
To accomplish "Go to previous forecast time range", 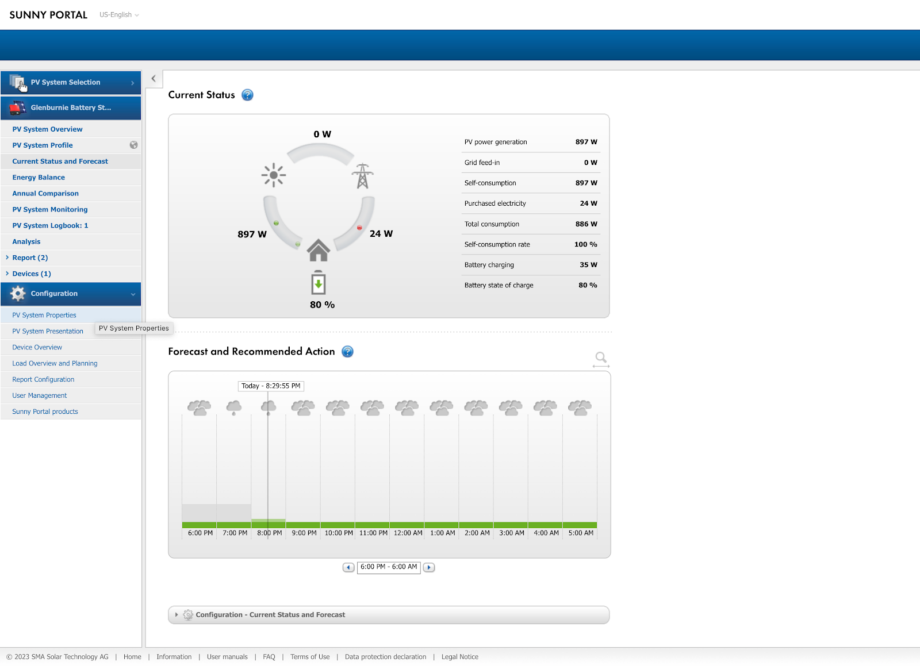I will pyautogui.click(x=348, y=567).
